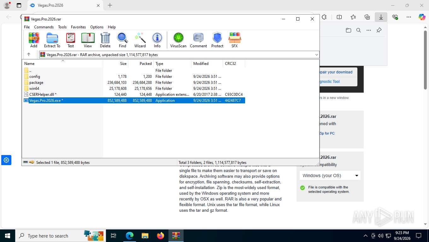Select the package folder row
The width and height of the screenshot is (429, 242).
[x=134, y=83]
